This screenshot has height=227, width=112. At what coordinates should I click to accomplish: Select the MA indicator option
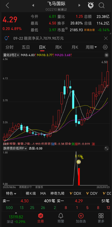43,194
